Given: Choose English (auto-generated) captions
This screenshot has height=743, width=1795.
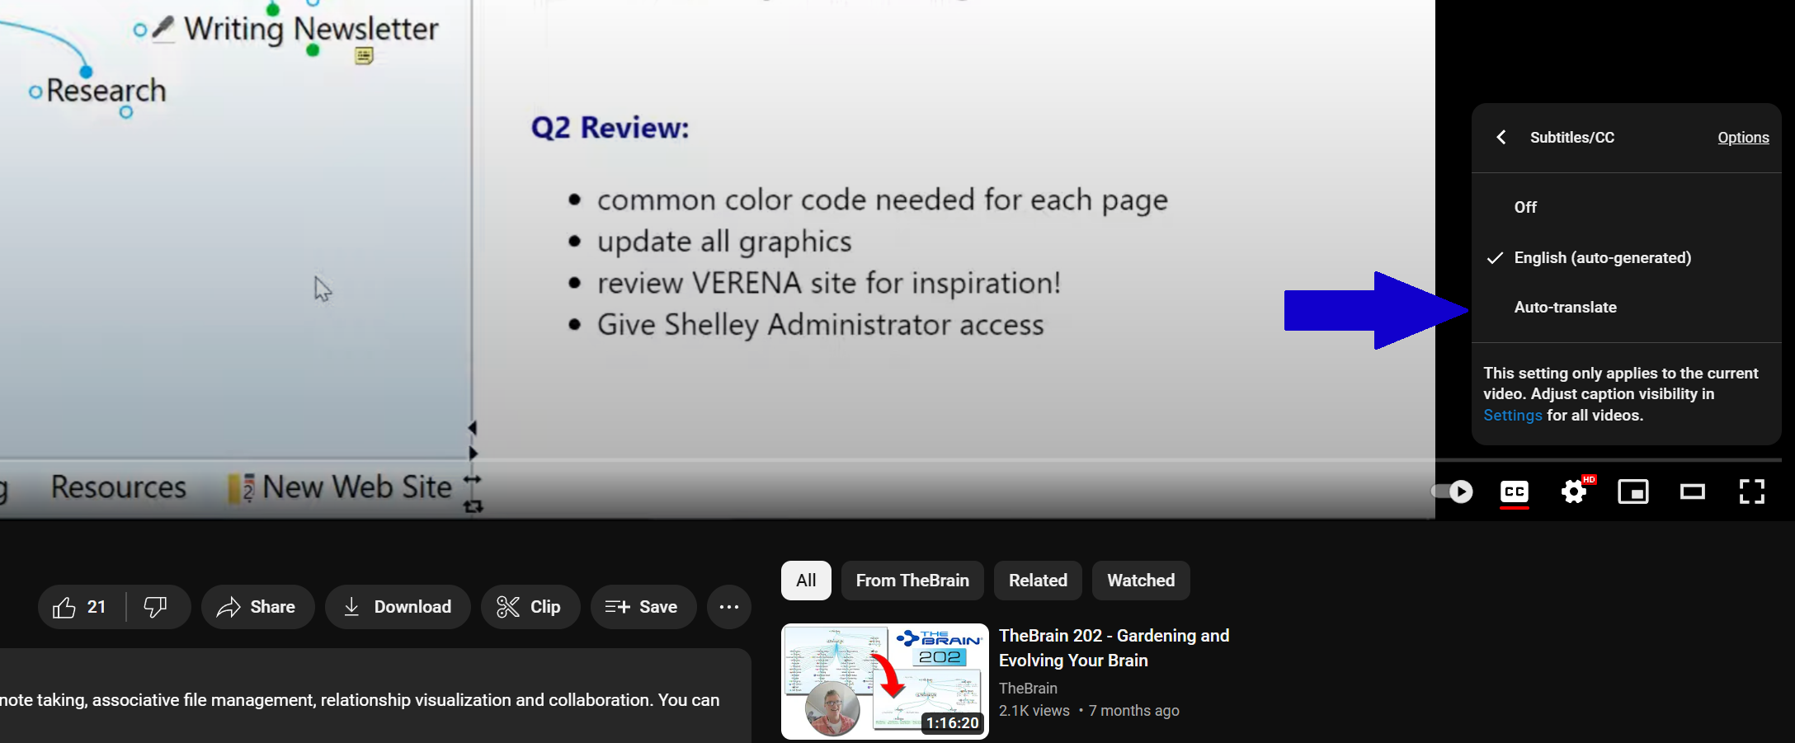Looking at the screenshot, I should [1626, 257].
